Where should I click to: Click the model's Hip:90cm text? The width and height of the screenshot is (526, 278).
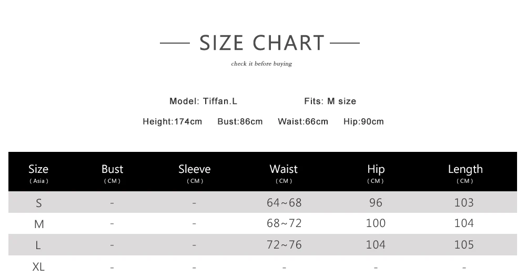coord(363,121)
